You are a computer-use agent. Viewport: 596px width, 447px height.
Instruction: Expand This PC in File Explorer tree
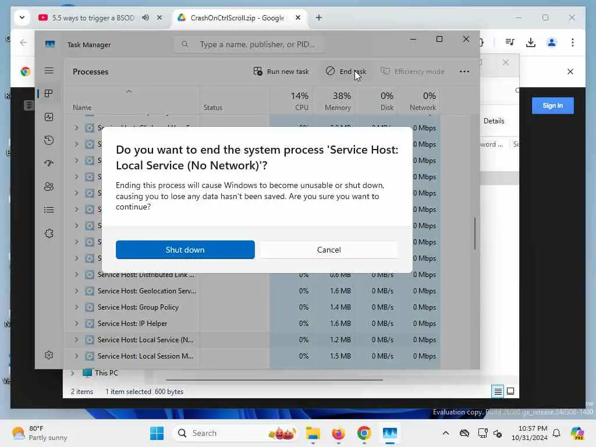pyautogui.click(x=72, y=373)
